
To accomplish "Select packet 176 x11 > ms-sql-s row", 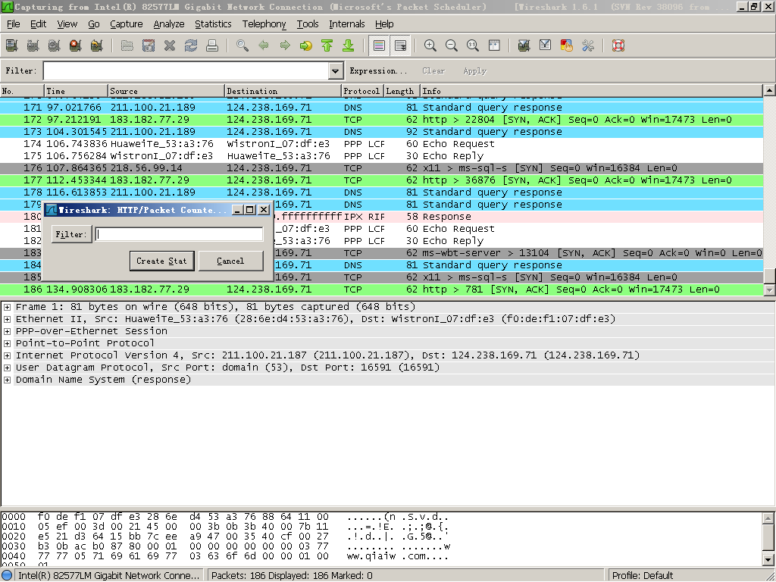I will point(382,167).
